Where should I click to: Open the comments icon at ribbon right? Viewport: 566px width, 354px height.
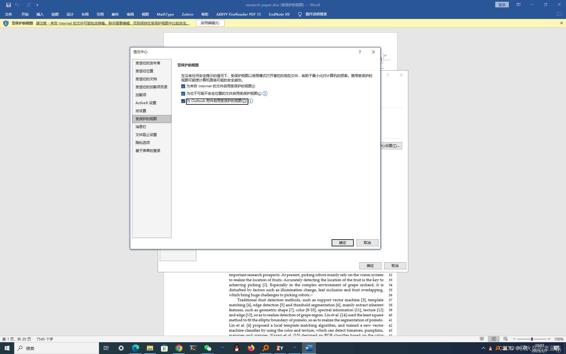(x=559, y=14)
